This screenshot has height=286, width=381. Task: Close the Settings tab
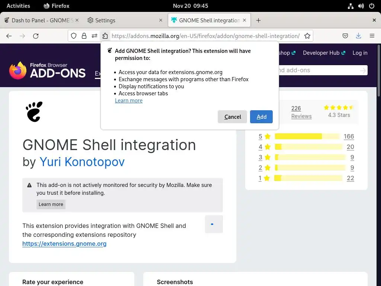pos(161,20)
